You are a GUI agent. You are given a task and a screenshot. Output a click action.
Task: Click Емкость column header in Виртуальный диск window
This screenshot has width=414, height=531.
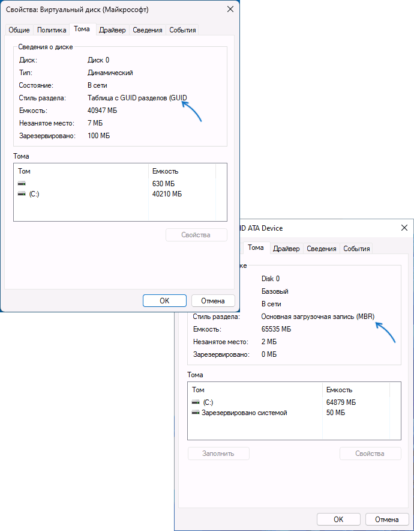pos(182,171)
